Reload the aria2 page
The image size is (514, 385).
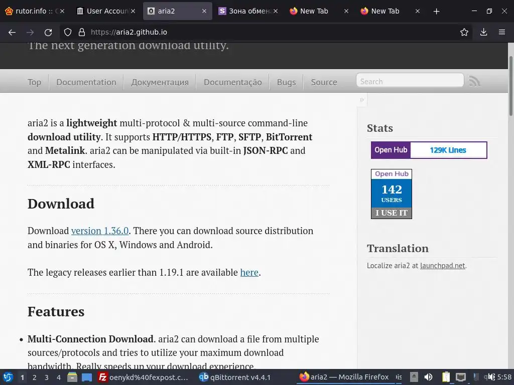48,32
